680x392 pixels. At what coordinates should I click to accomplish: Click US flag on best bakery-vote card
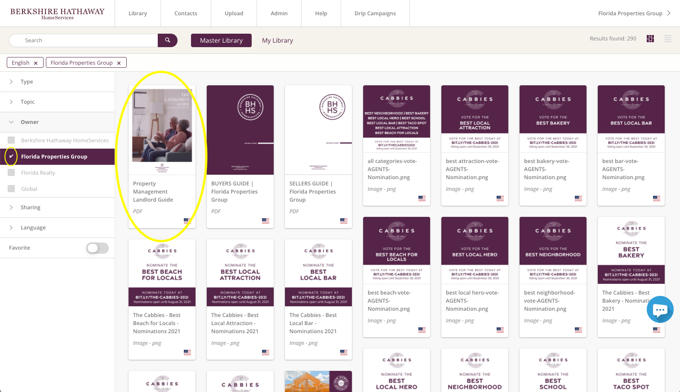(578, 198)
